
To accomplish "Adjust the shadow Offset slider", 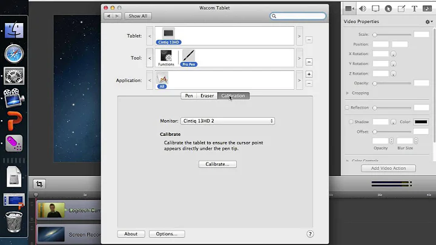I will point(392,132).
